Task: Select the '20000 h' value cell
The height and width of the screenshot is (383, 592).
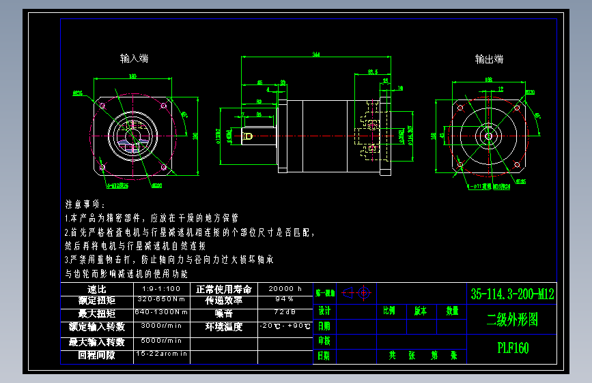Action: [x=285, y=289]
